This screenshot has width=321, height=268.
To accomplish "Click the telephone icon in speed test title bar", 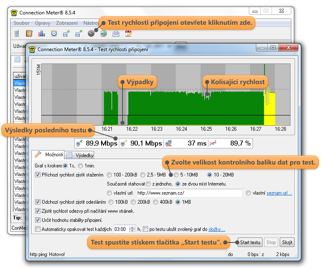I will click(x=32, y=49).
